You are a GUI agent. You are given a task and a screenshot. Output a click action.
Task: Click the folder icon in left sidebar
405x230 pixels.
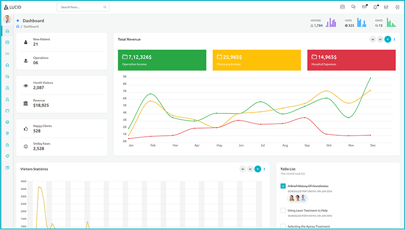point(7,110)
